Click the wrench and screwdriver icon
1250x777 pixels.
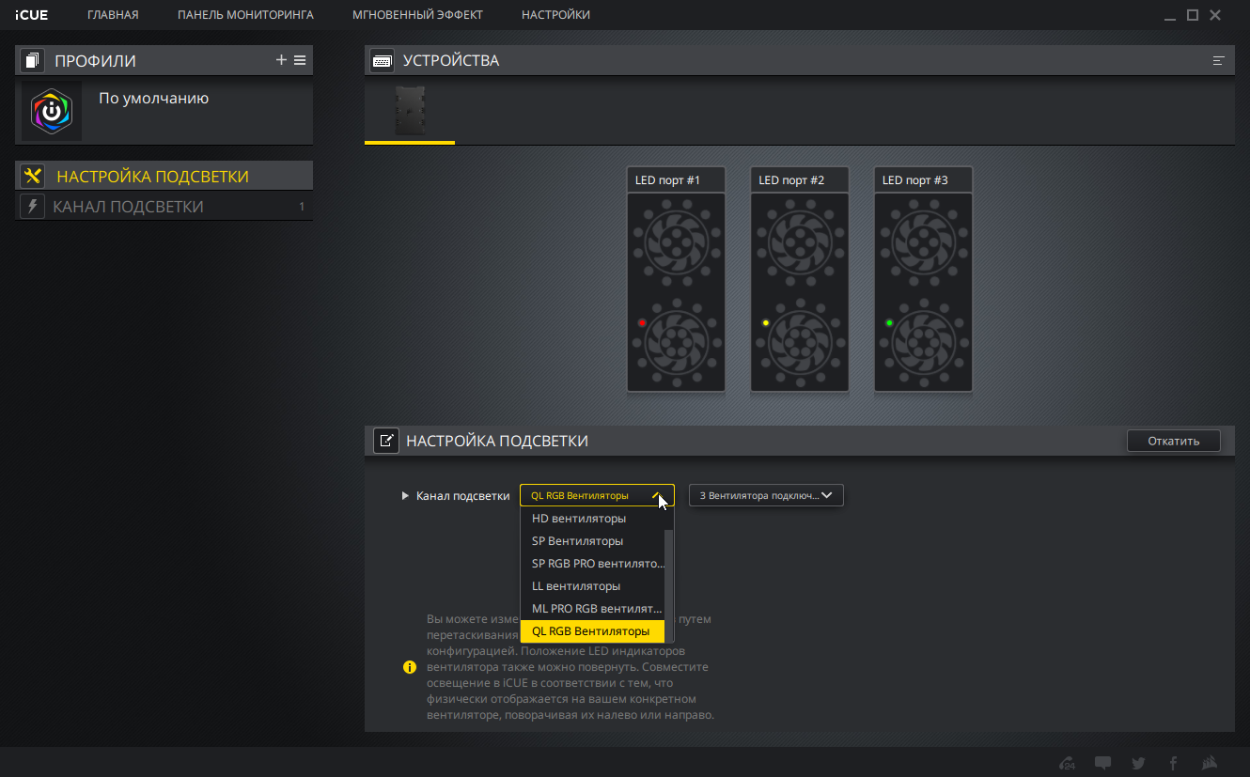(x=33, y=177)
